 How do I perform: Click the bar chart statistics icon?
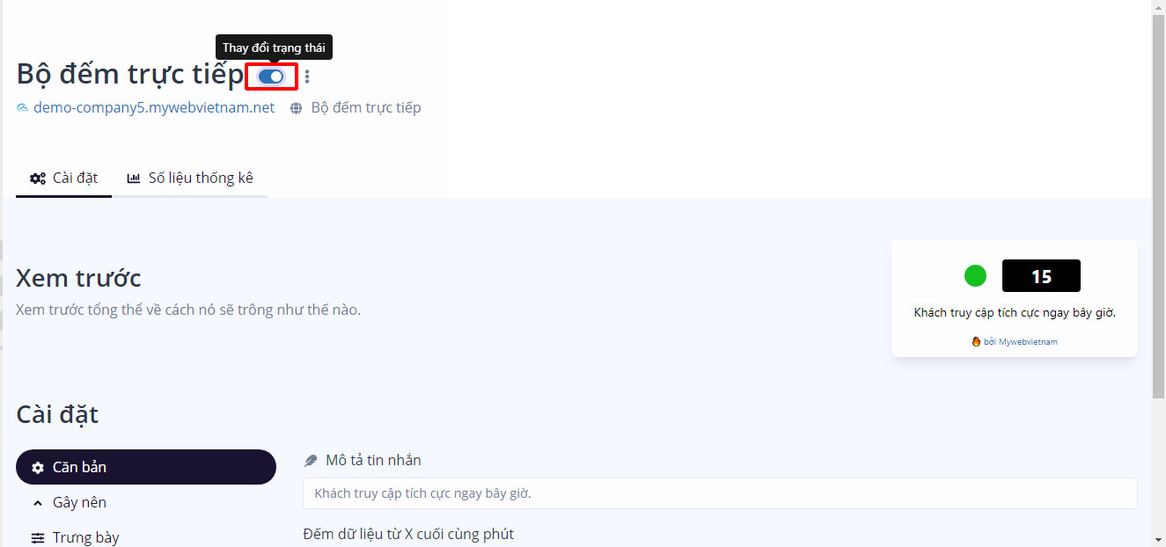point(134,178)
